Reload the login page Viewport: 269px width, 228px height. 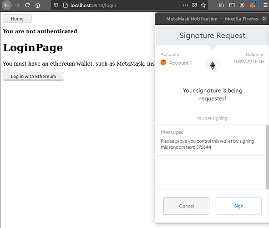tap(27, 5)
